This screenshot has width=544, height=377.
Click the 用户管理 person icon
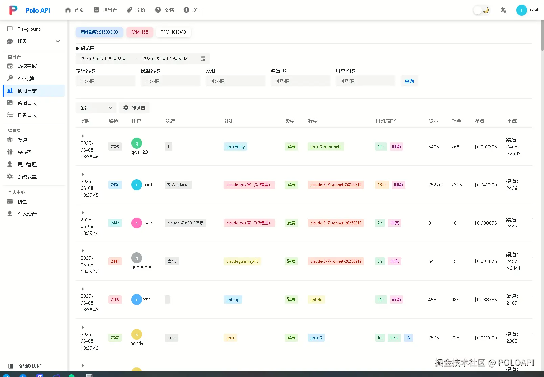[x=10, y=164]
